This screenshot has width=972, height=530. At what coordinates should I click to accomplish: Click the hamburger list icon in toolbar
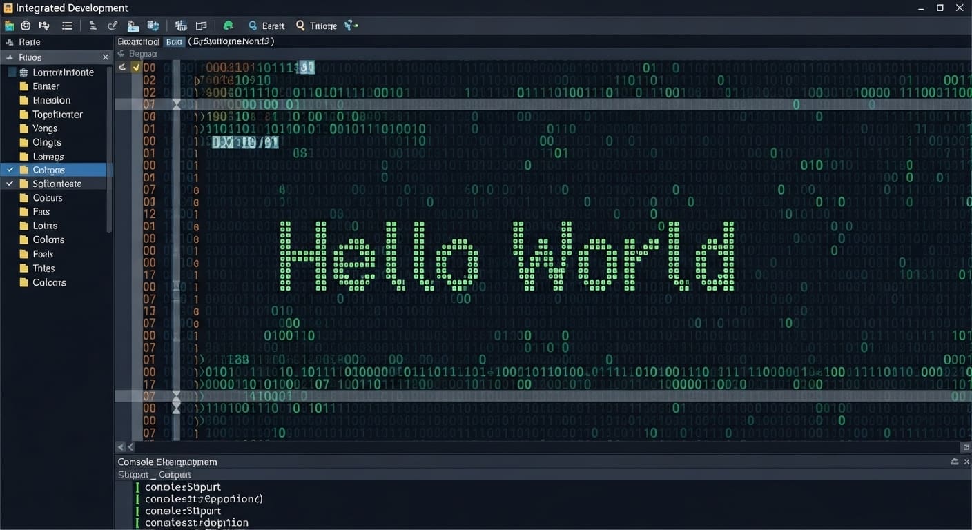click(67, 26)
